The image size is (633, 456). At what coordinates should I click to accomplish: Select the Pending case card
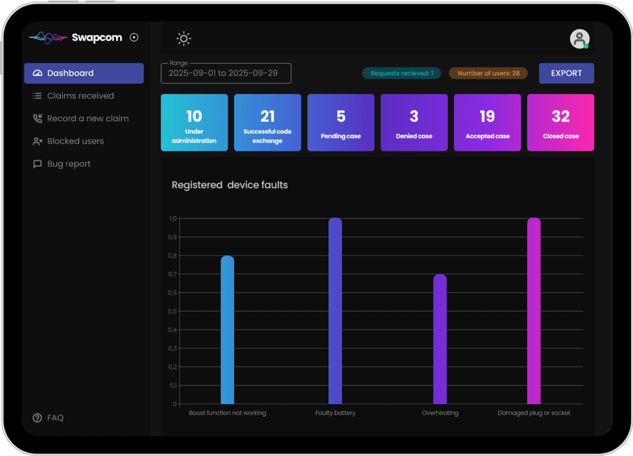[341, 123]
